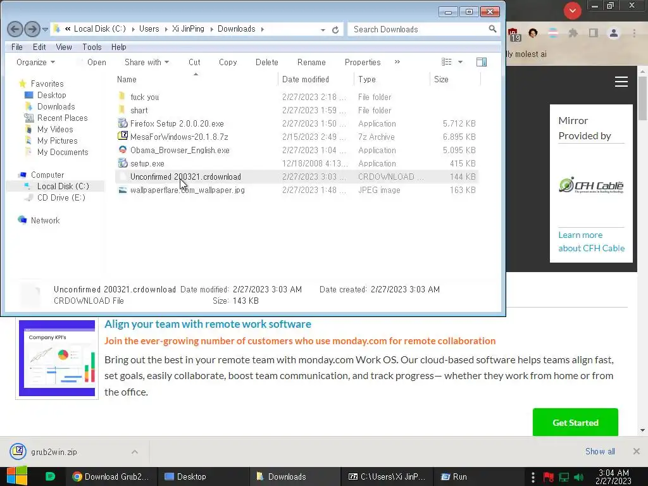Click Cut in the toolbar
This screenshot has height=486, width=648.
[194, 63]
